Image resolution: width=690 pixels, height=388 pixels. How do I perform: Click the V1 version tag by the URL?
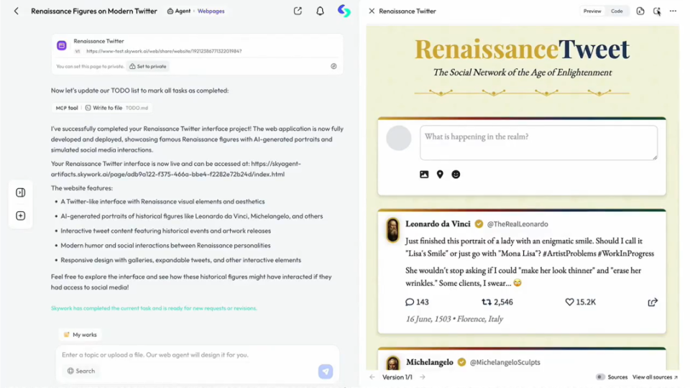pyautogui.click(x=78, y=51)
